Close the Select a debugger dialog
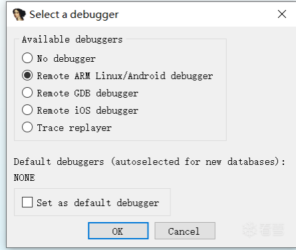This screenshot has height=250, width=296. click(282, 14)
